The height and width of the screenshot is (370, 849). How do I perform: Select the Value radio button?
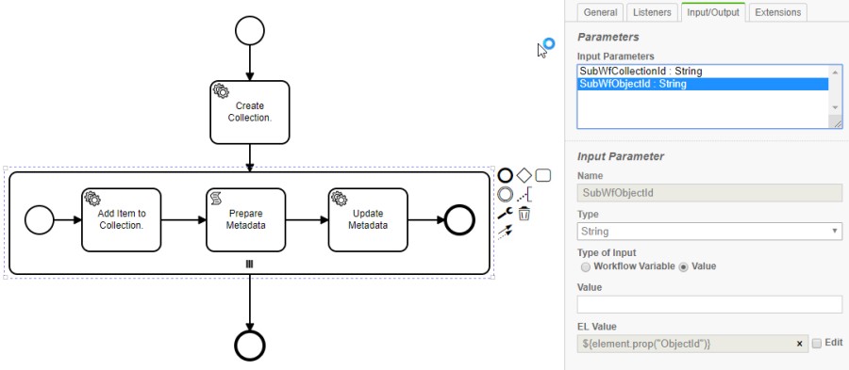(683, 266)
